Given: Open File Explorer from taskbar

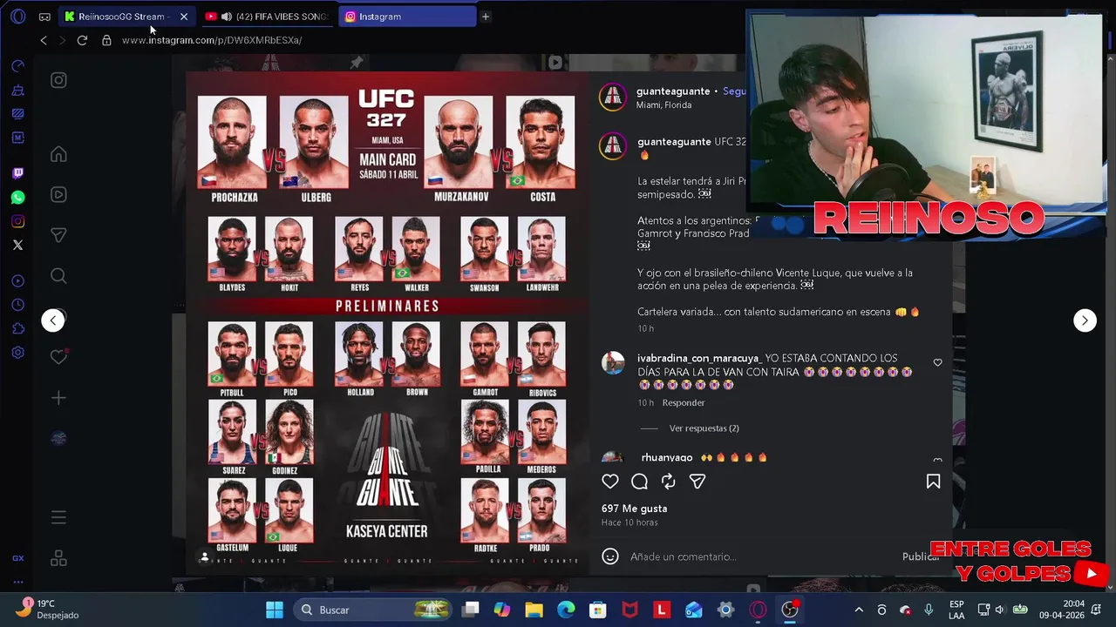Looking at the screenshot, I should (x=534, y=610).
